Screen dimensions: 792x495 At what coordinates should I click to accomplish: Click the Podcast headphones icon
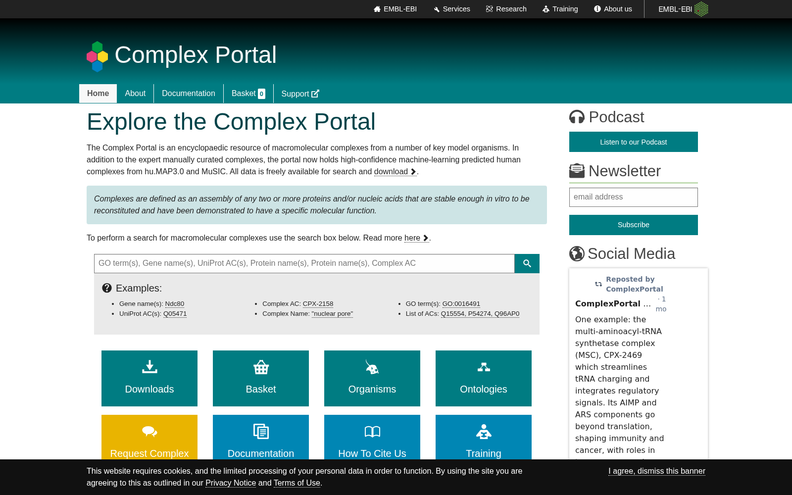[577, 117]
